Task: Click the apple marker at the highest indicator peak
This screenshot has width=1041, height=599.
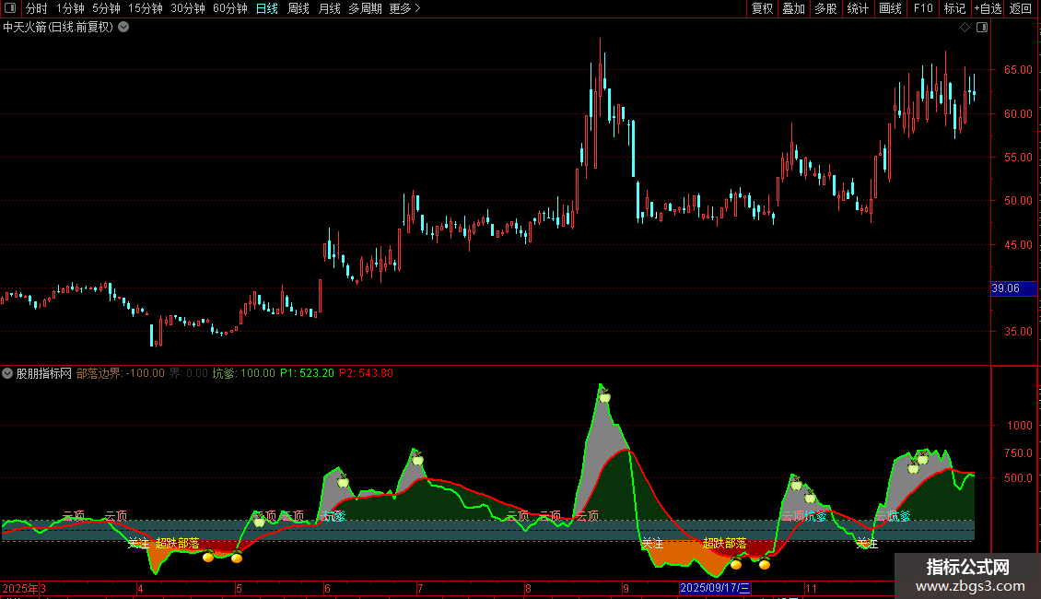Action: point(604,396)
